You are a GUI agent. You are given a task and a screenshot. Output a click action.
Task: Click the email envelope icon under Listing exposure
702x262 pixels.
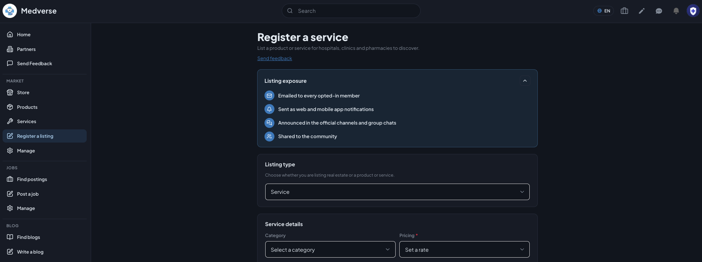(x=269, y=96)
